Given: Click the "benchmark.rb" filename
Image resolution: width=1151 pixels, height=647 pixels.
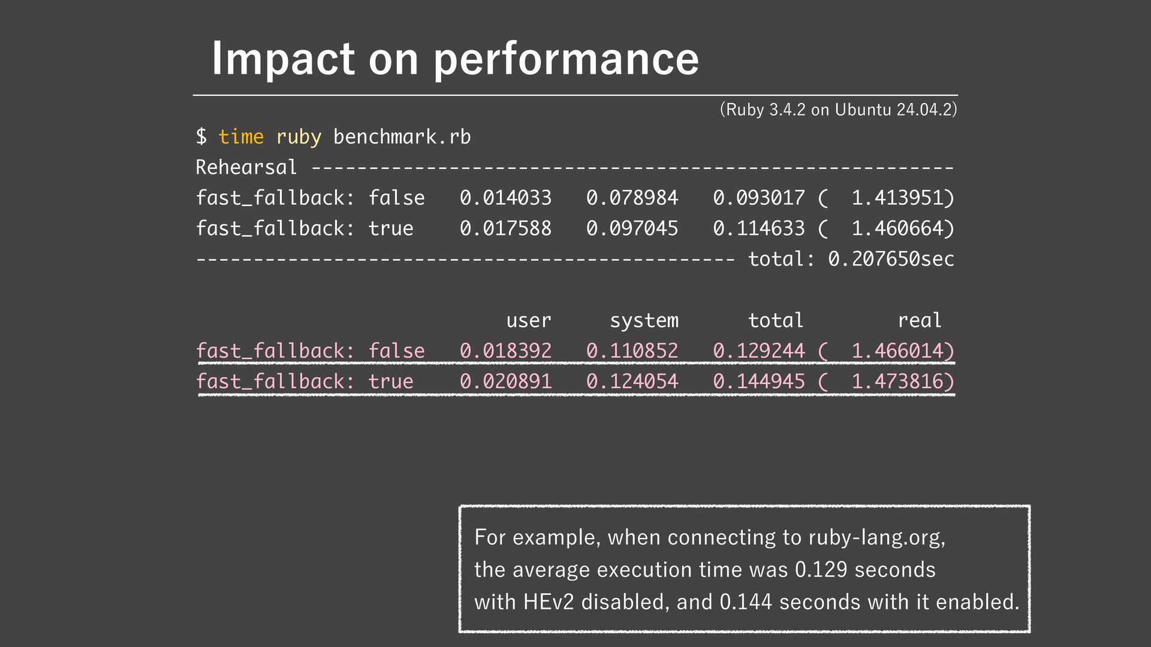Looking at the screenshot, I should pyautogui.click(x=402, y=137).
